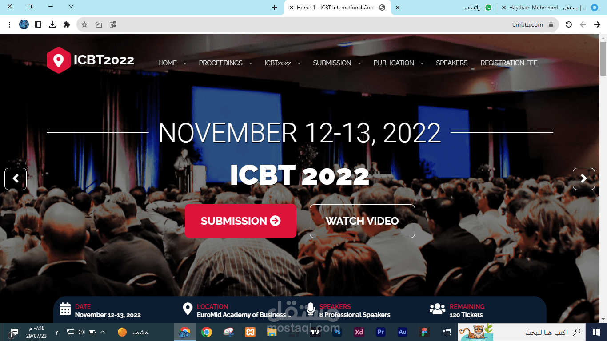Open XAMPP from the taskbar

point(250,332)
